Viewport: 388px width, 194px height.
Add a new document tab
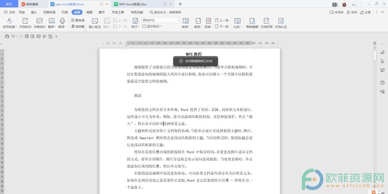click(180, 4)
